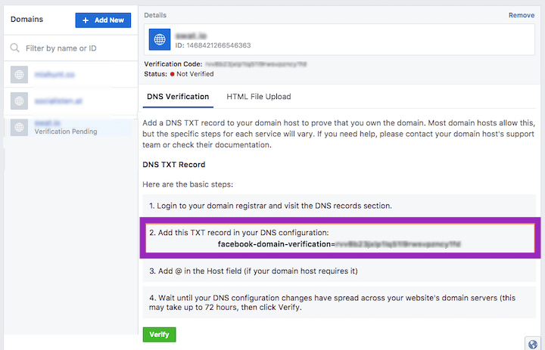
Task: Click the DNS TXT Record heading
Action: [174, 165]
